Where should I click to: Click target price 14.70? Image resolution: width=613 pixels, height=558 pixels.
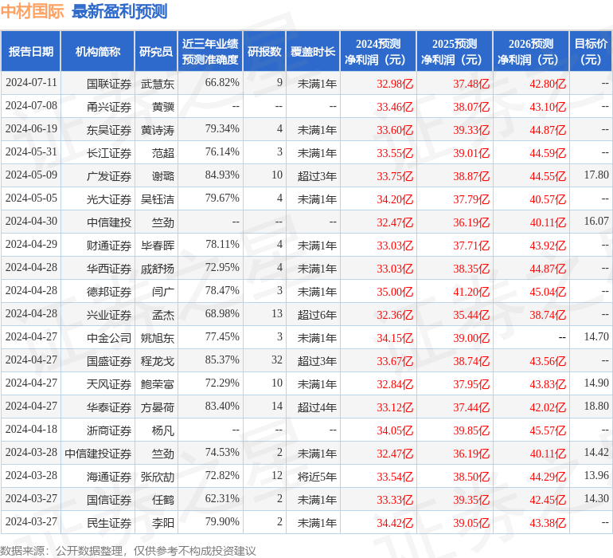[x=596, y=336]
